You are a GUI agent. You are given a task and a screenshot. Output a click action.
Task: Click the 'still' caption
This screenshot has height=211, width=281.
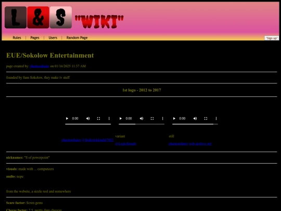[171, 136]
